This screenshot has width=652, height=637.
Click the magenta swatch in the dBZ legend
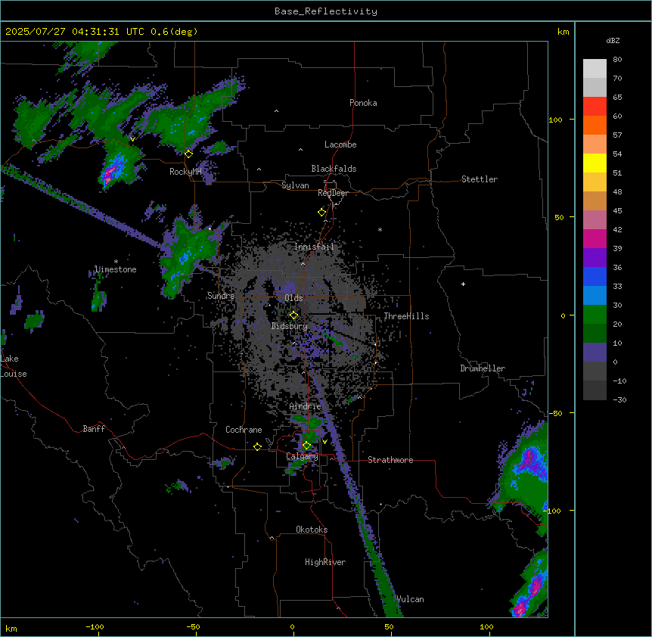595,238
